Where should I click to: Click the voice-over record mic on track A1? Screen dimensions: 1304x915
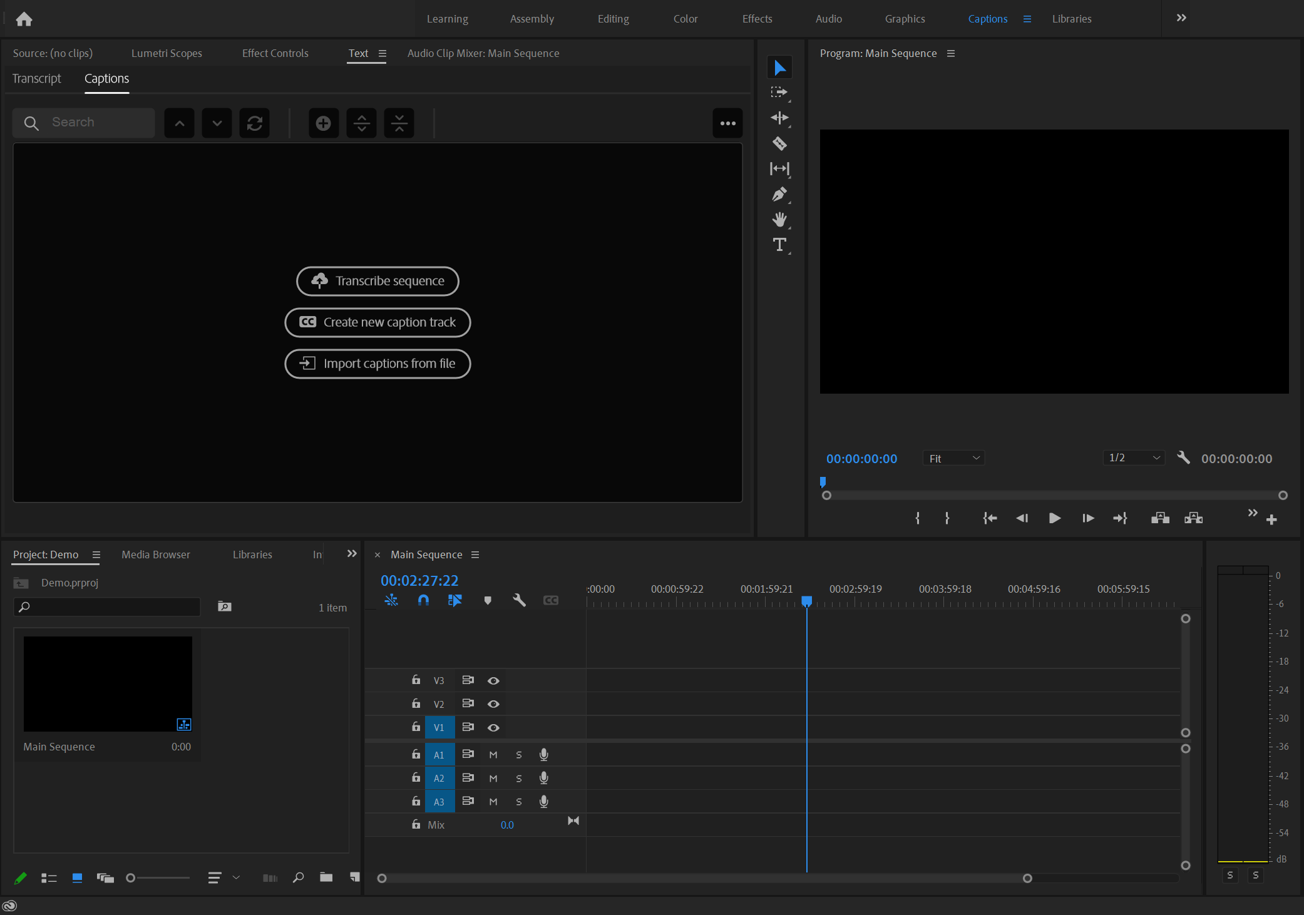coord(543,754)
